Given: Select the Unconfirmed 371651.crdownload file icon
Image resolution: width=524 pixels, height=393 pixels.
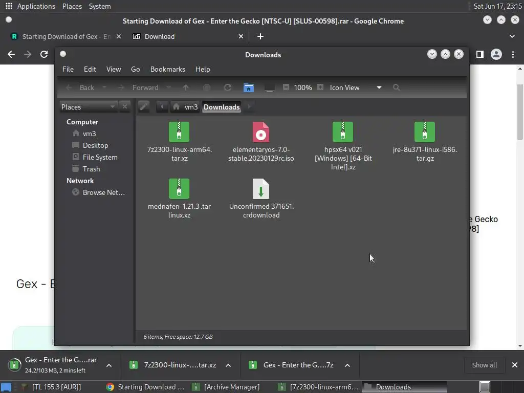Looking at the screenshot, I should [260, 189].
